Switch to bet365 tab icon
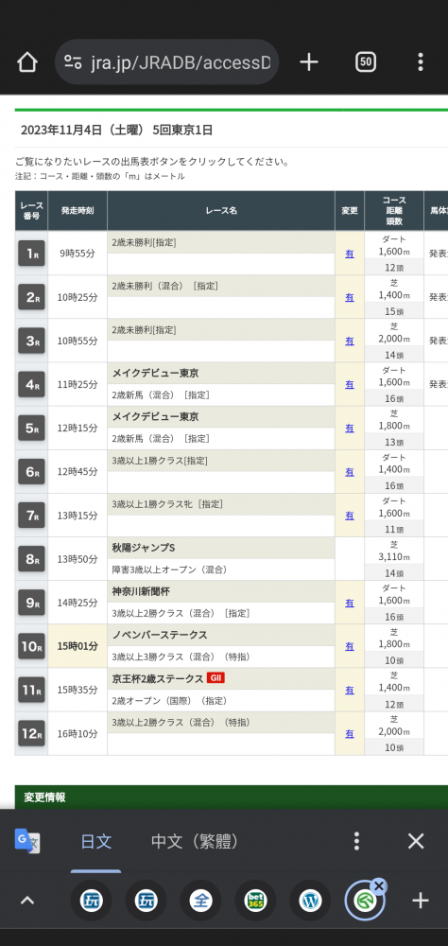 pos(255,901)
